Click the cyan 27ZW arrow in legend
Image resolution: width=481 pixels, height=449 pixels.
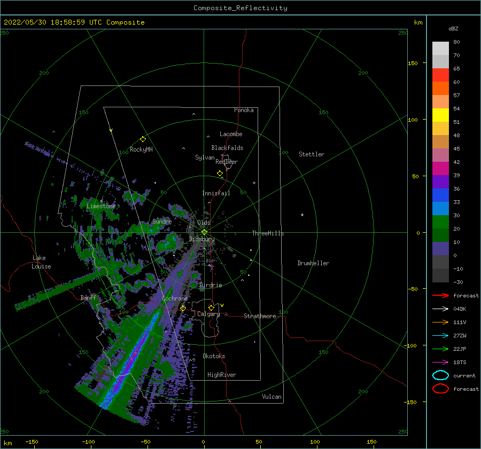pos(440,336)
